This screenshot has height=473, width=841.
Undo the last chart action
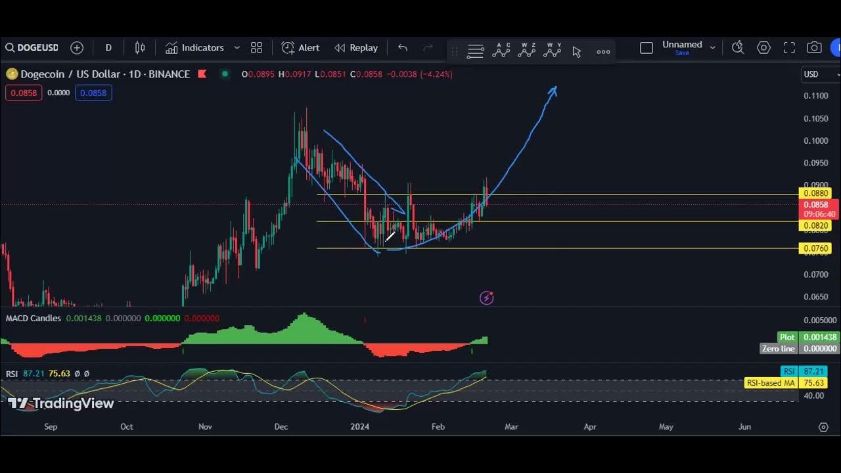coord(403,48)
